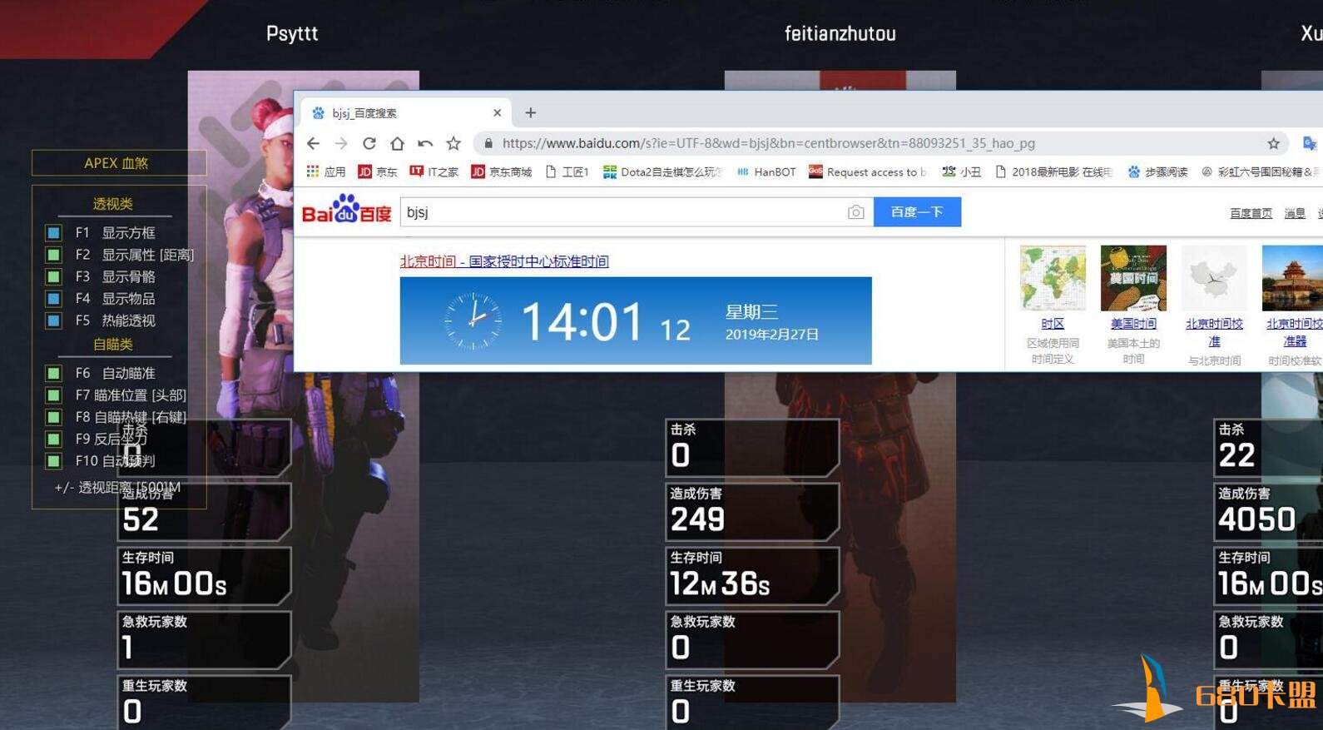Open the 彩虹六号围困秘籍 bookmark
The image size is (1323, 730).
[x=1261, y=171]
